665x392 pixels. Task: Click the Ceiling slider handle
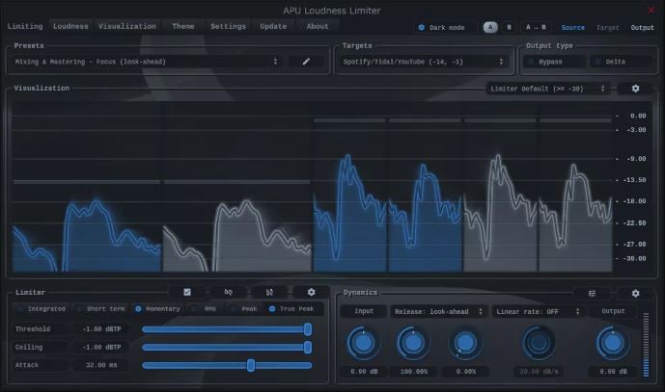308,348
